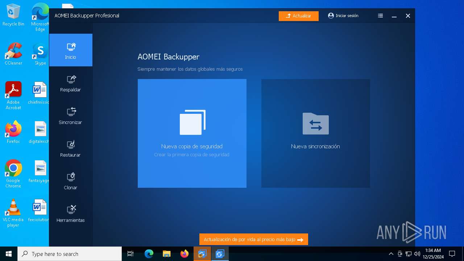Open Skype desktop shortcut

40,54
